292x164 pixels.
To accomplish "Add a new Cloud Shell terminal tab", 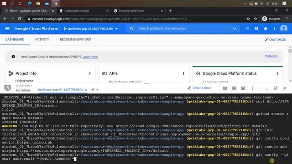I will [x=93, y=90].
